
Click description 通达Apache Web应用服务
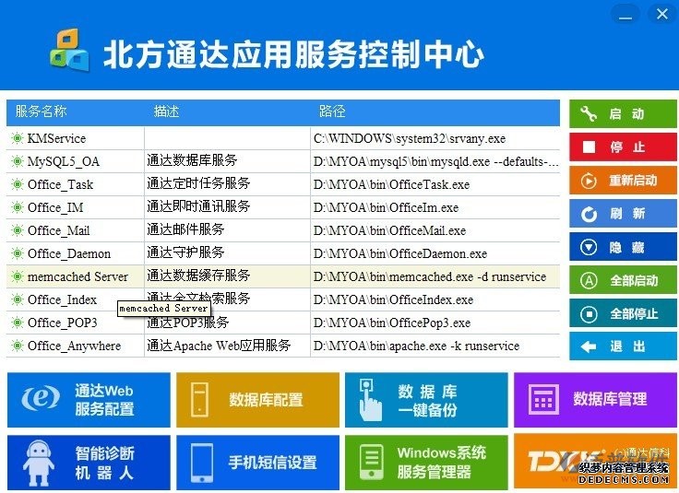click(219, 345)
